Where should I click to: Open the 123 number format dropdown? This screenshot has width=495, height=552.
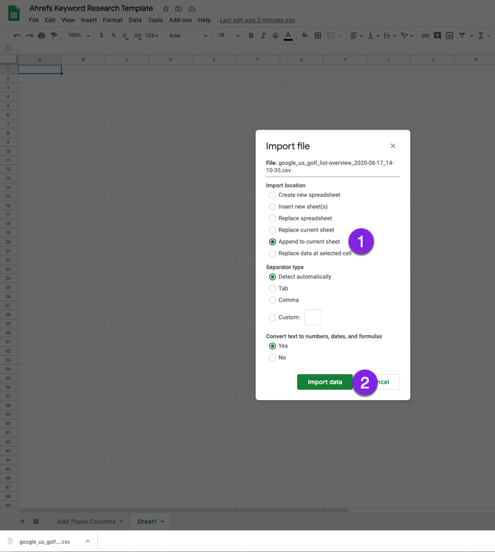[152, 35]
